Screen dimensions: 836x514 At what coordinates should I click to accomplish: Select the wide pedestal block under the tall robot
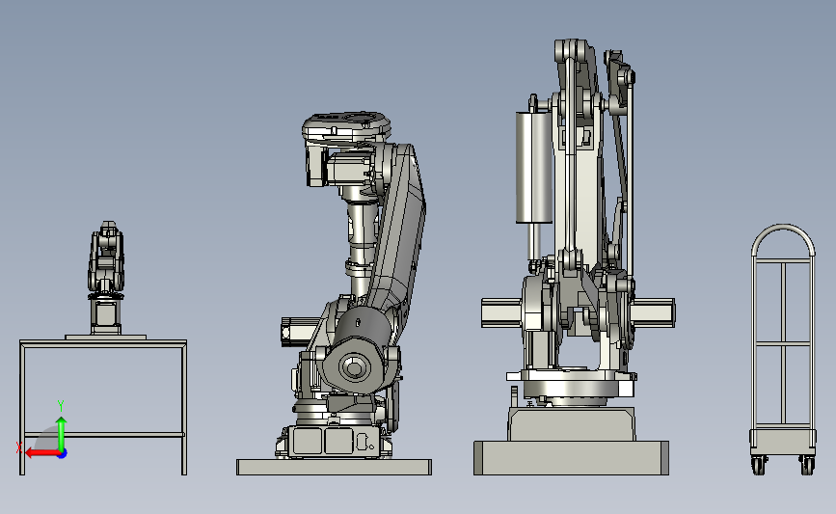tap(571, 457)
